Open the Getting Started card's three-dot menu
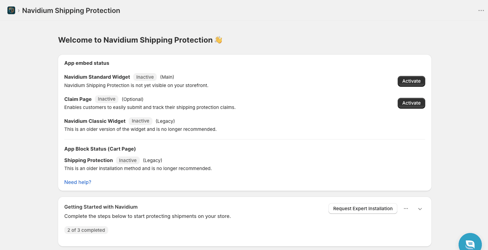 coord(406,209)
